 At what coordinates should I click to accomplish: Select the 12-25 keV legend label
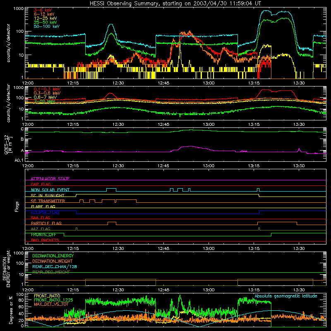tap(46, 18)
